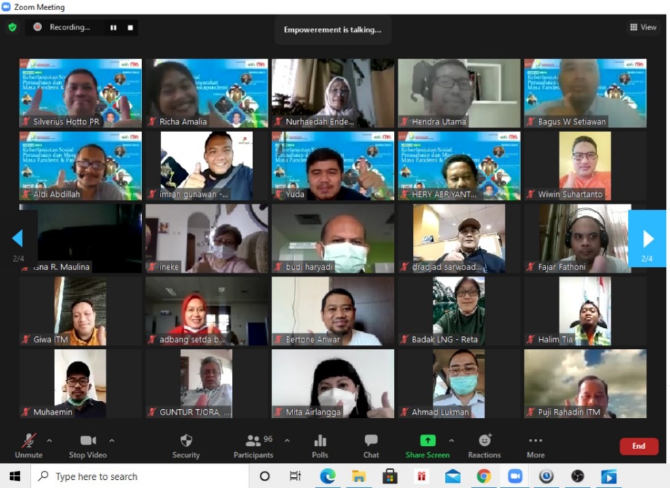Open the More options menu
Screen dimensions: 670x488
pos(535,446)
